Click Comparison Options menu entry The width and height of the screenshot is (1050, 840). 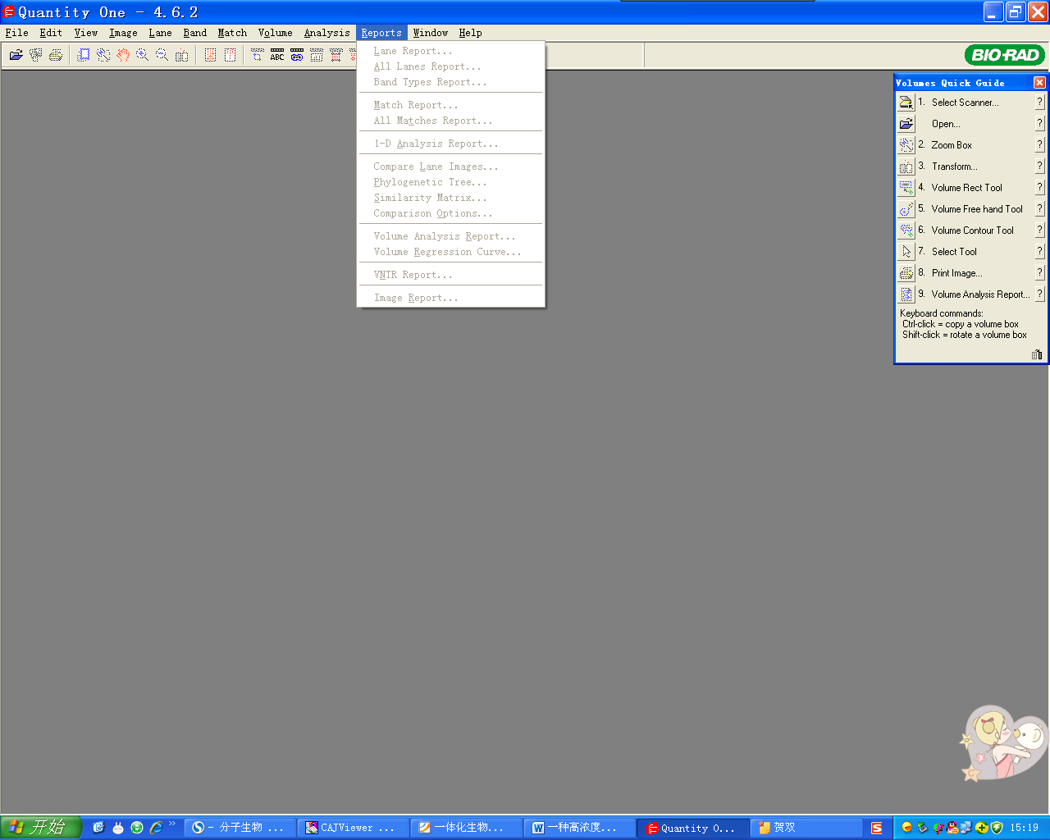point(451,213)
